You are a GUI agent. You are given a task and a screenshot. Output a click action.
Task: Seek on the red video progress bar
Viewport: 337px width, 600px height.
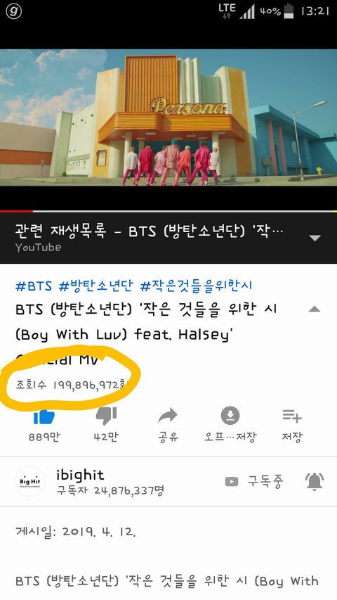[x=168, y=211]
